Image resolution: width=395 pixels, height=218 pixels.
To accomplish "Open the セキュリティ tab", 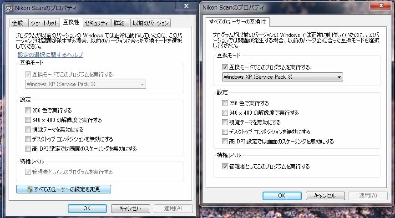I will pos(97,23).
